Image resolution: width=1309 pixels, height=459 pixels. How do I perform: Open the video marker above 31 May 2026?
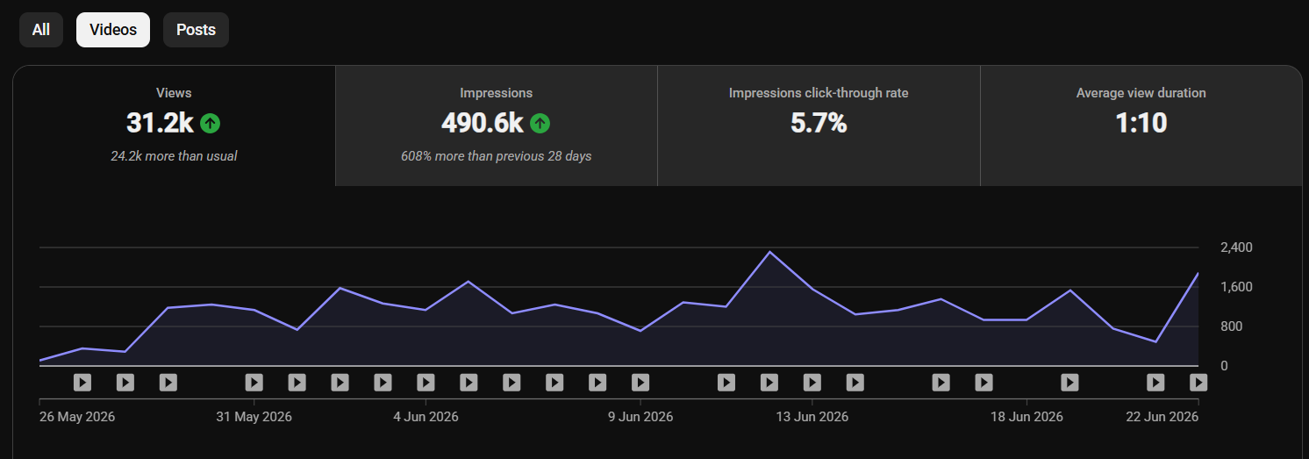point(254,383)
